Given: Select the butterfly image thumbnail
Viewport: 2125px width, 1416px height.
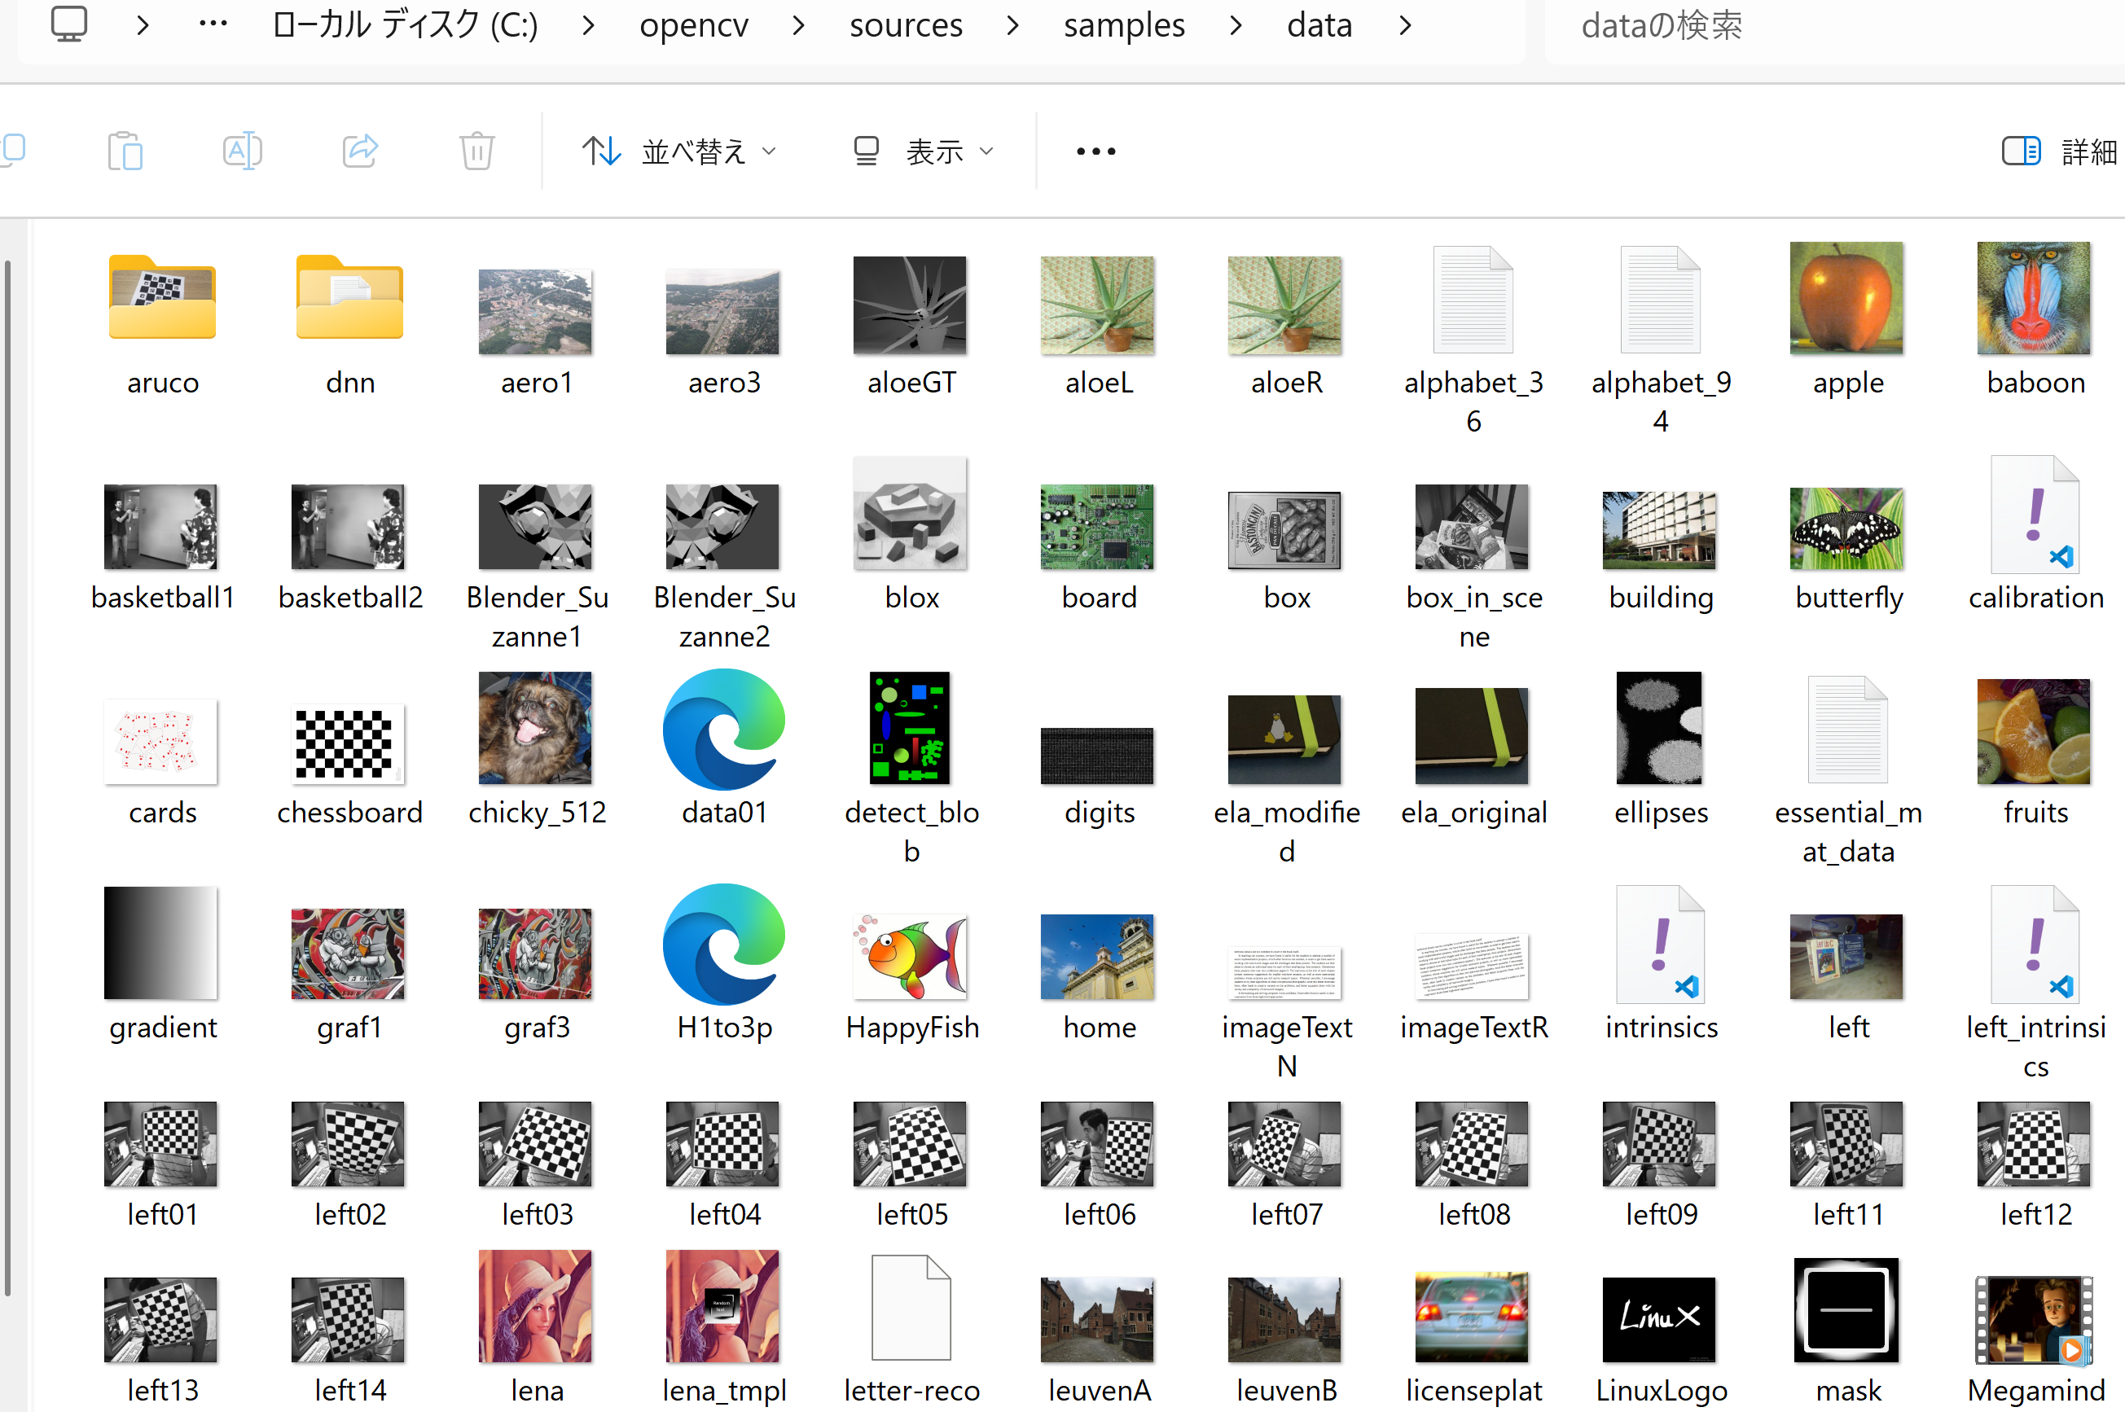Looking at the screenshot, I should (1846, 528).
